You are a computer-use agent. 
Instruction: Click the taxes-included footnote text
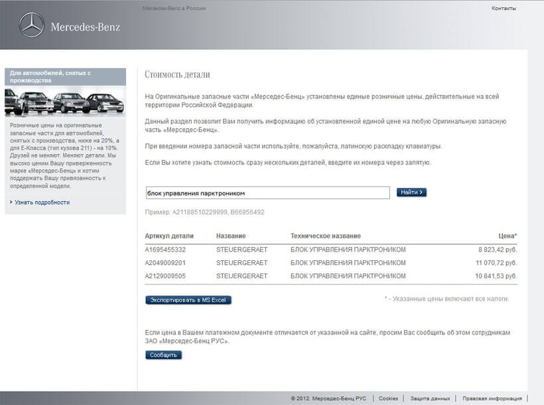446,299
